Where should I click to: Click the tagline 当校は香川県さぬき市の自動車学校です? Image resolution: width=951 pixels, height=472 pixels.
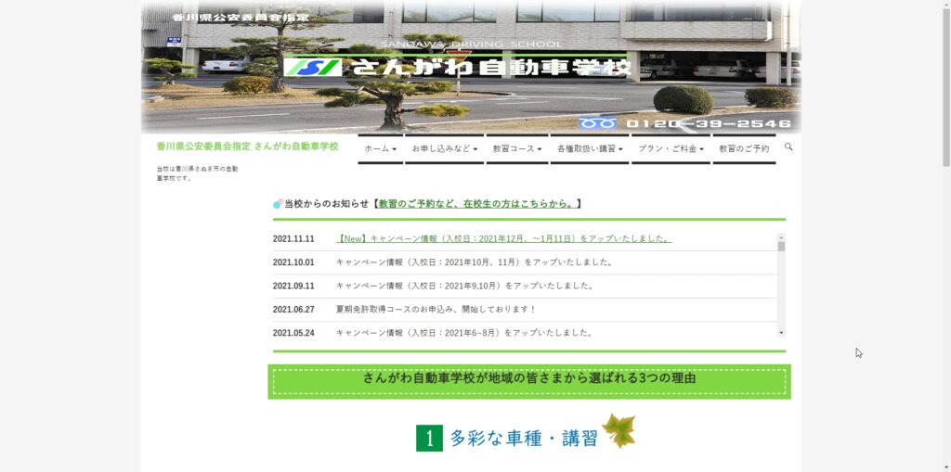197,173
